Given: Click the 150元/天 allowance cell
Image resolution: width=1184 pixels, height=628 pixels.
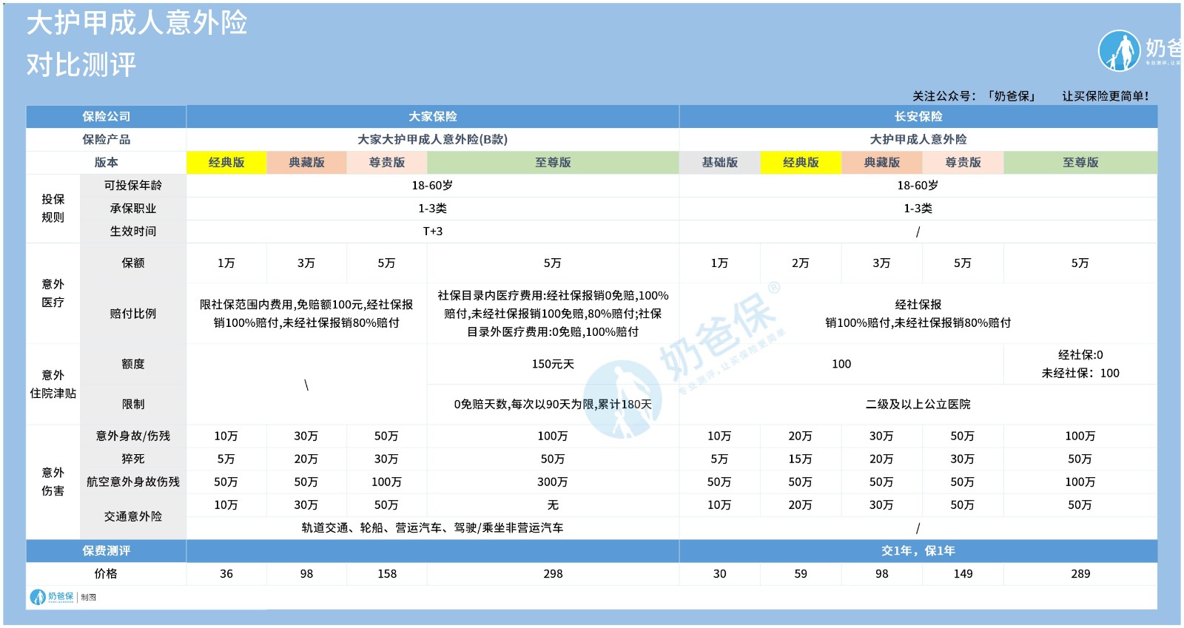Looking at the screenshot, I should [553, 365].
